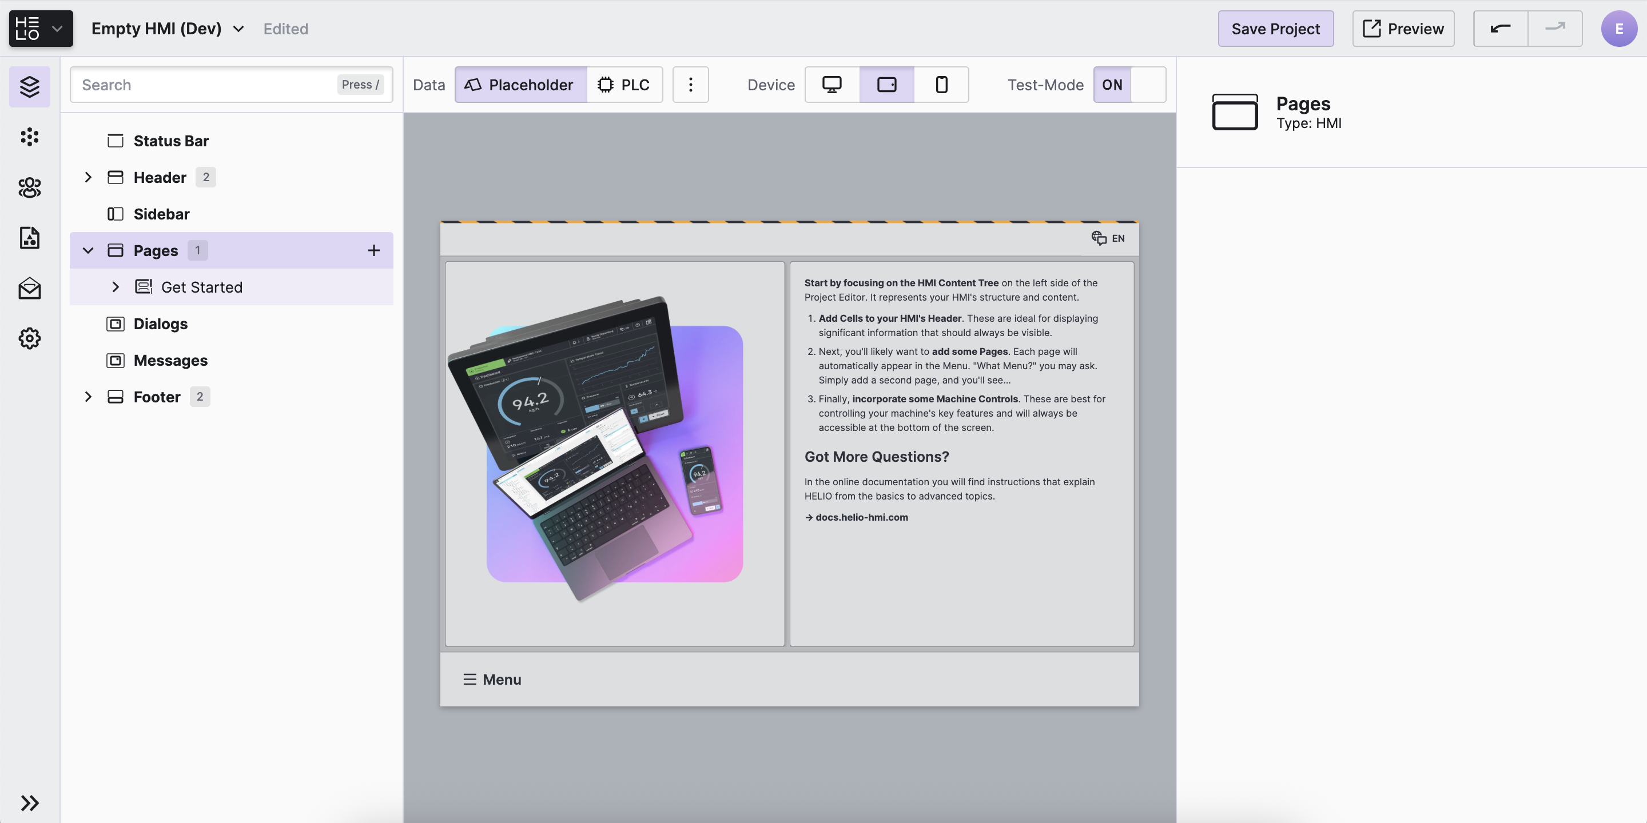1647x823 pixels.
Task: Open the layers content tree sidebar icon
Action: tap(29, 86)
